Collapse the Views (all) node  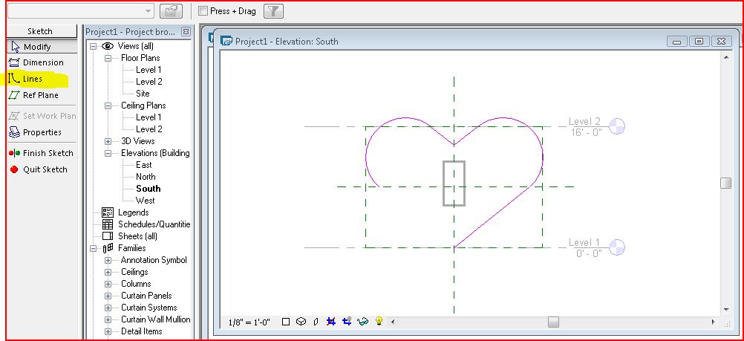pyautogui.click(x=93, y=46)
